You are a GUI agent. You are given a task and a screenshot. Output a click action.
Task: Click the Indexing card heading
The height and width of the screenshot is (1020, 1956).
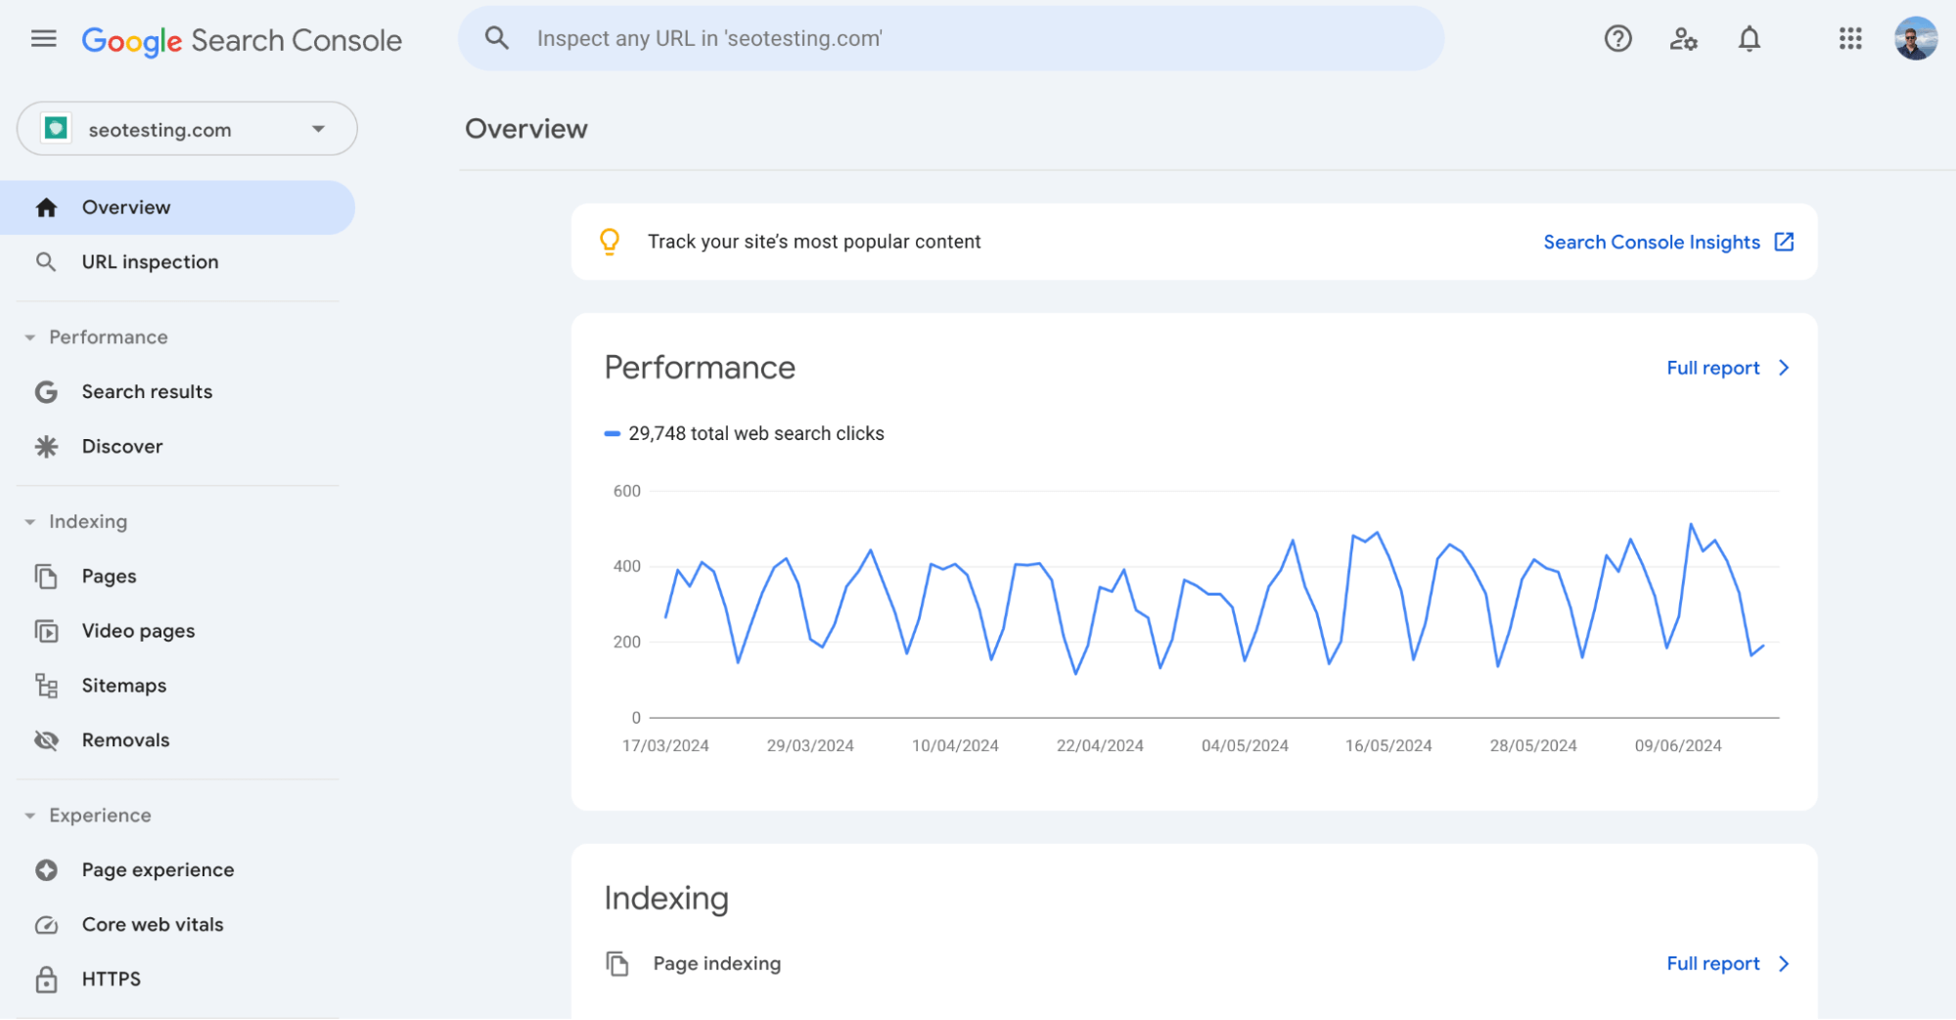click(x=666, y=899)
